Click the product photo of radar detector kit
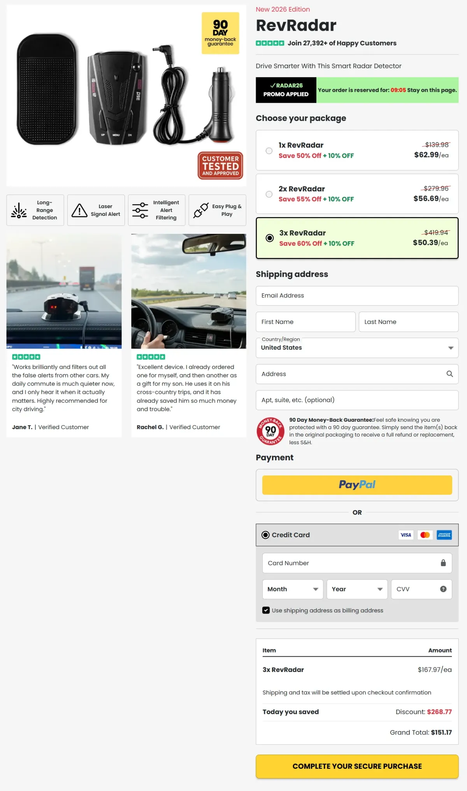The image size is (467, 791). click(x=126, y=96)
